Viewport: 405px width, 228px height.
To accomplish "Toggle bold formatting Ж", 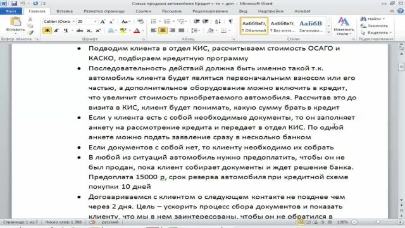I will point(47,30).
